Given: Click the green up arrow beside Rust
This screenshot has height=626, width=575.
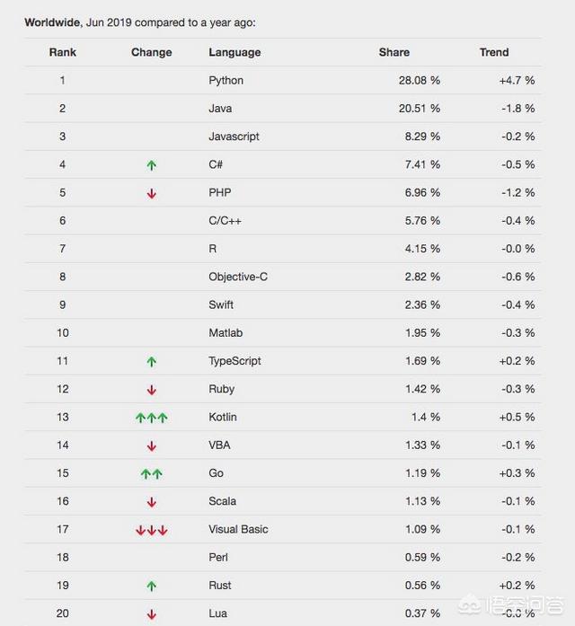Looking at the screenshot, I should [x=151, y=586].
